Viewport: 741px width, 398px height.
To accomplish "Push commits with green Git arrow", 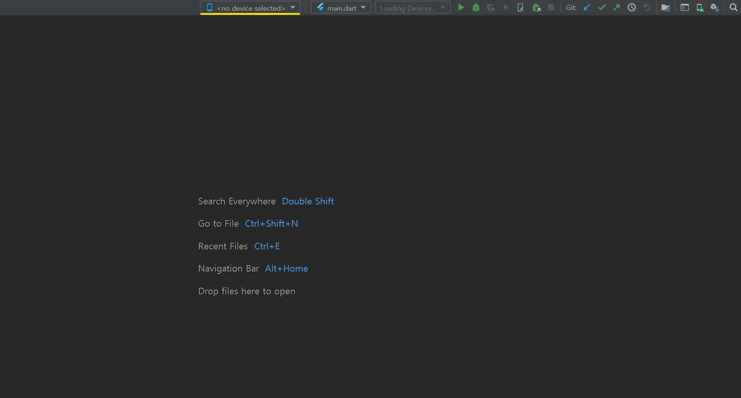I will tap(617, 7).
